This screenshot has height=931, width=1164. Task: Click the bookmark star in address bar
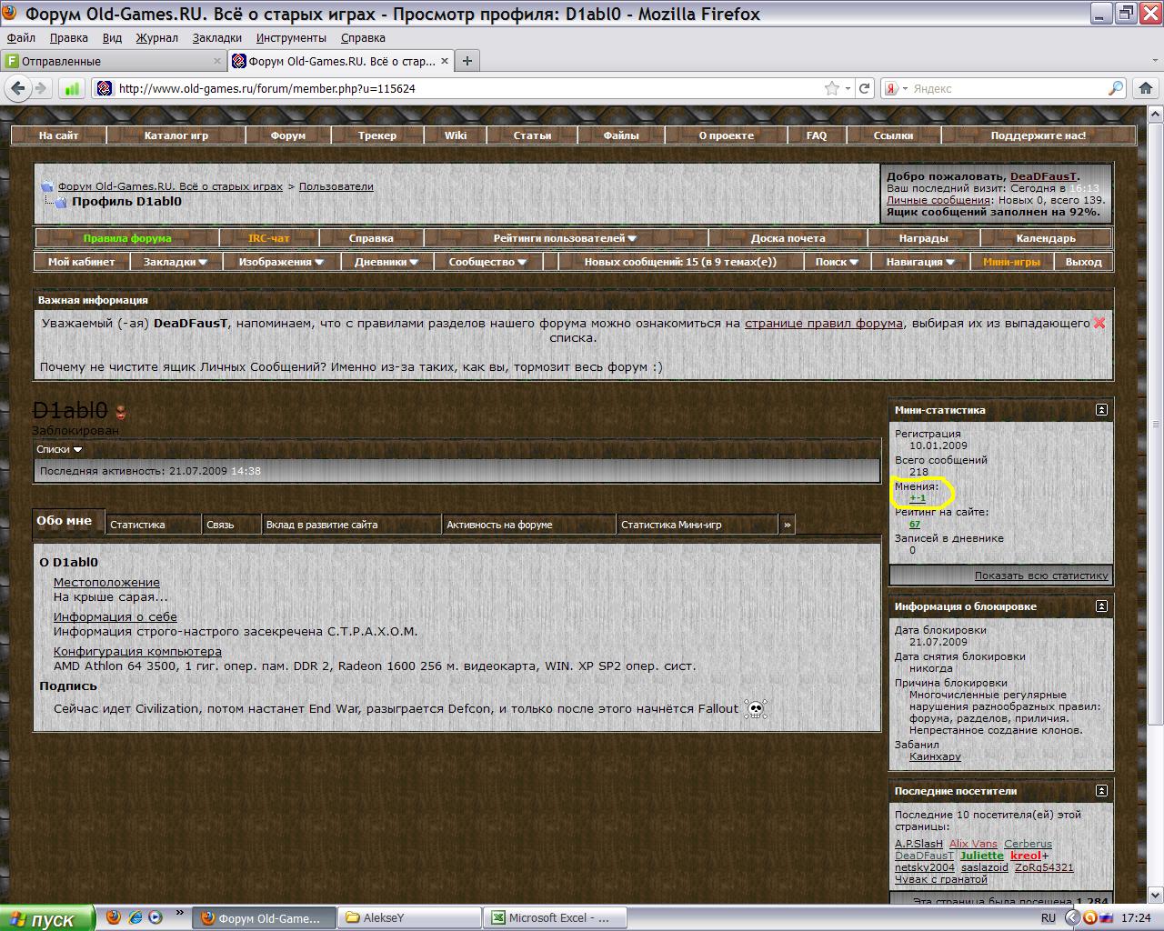[x=831, y=88]
